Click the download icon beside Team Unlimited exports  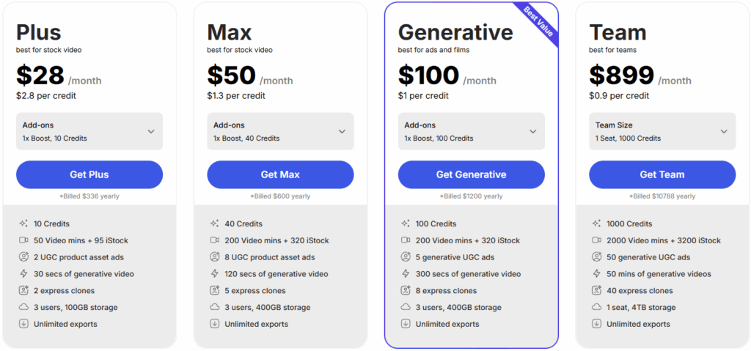point(596,324)
